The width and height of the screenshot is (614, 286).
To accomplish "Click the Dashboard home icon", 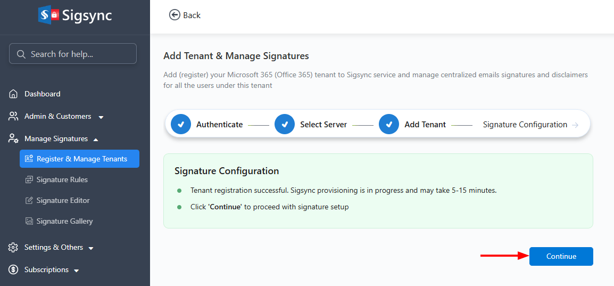I will click(14, 94).
